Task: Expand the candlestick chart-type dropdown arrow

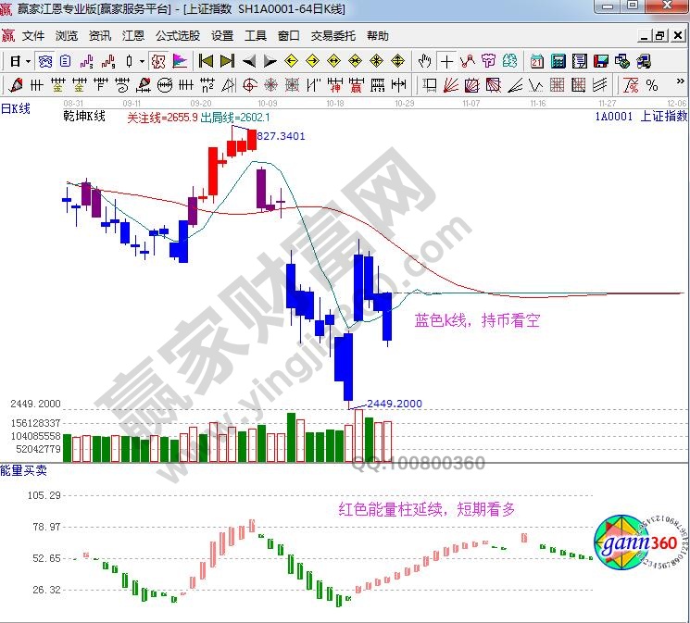Action: (x=142, y=61)
